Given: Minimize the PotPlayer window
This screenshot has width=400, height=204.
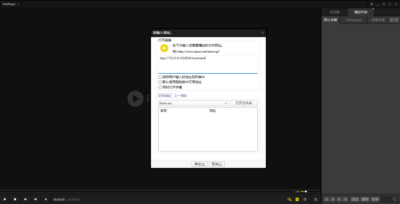Looking at the screenshot, I should [x=378, y=4].
